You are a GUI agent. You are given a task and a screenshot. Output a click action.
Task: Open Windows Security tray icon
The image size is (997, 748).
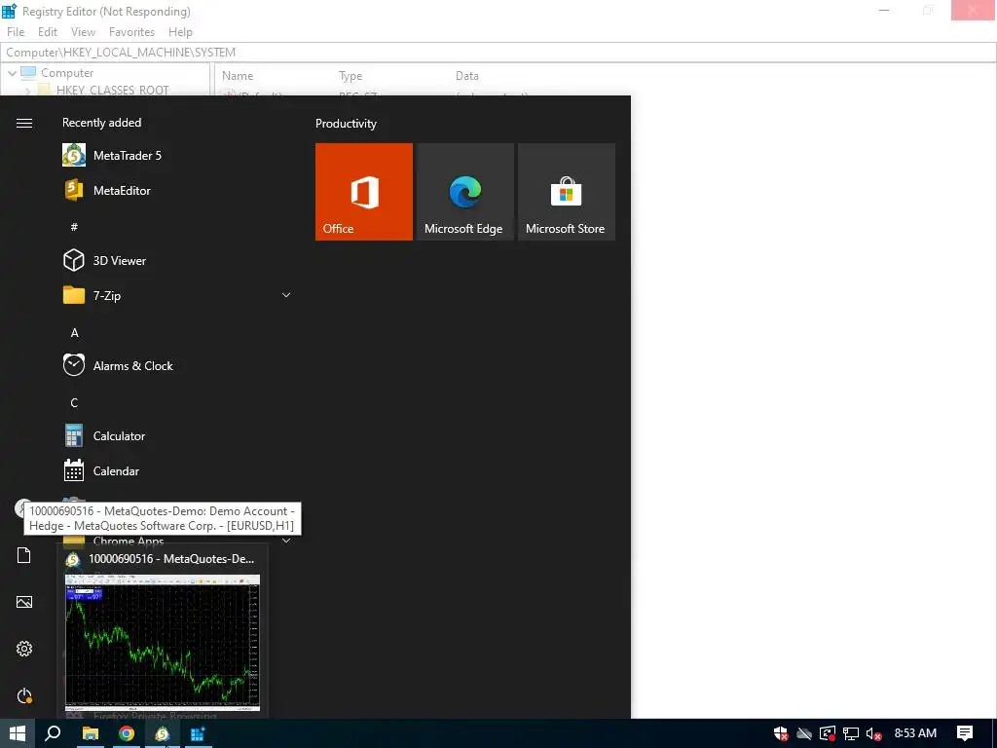[782, 733]
